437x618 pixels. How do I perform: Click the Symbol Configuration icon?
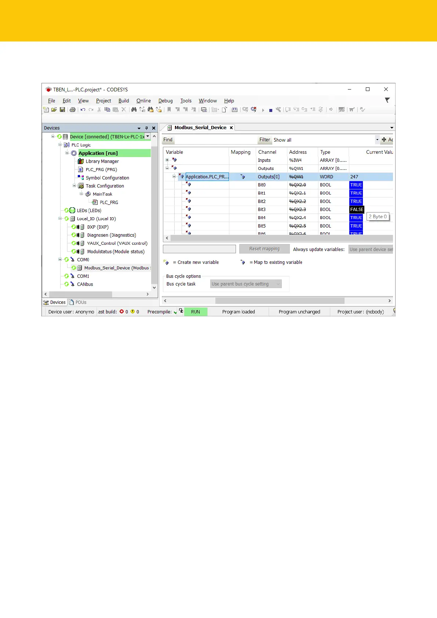point(81,178)
